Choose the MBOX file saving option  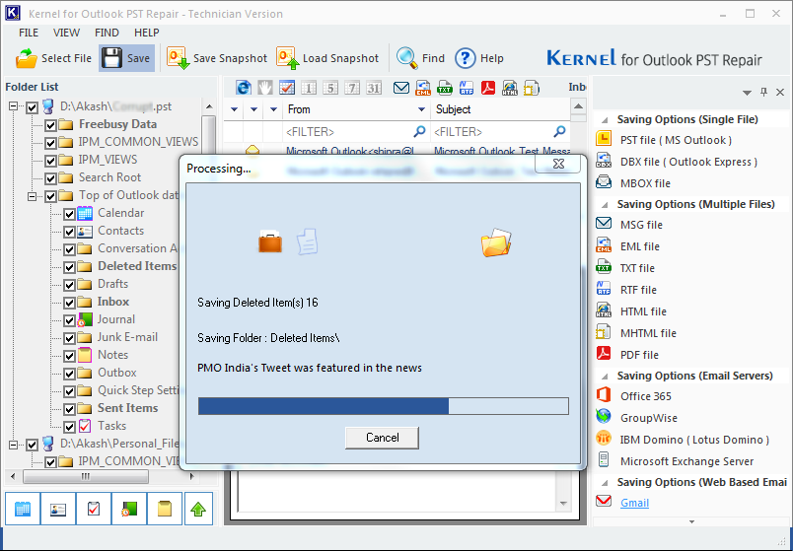[645, 183]
